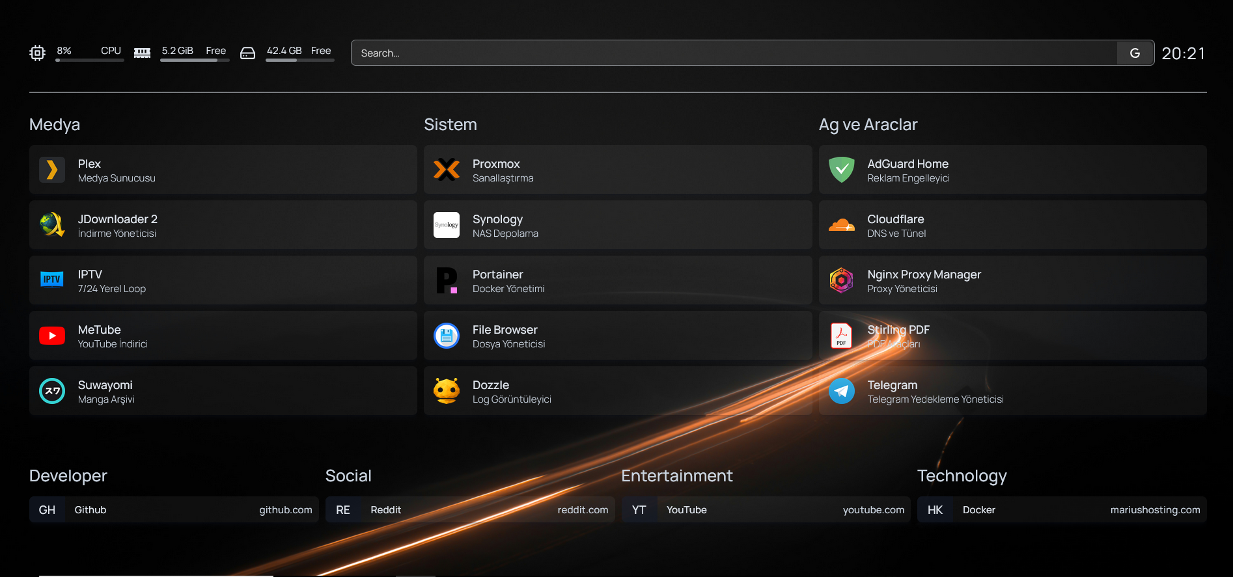The image size is (1233, 577).
Task: Collapse the Medya group heading
Action: (55, 124)
